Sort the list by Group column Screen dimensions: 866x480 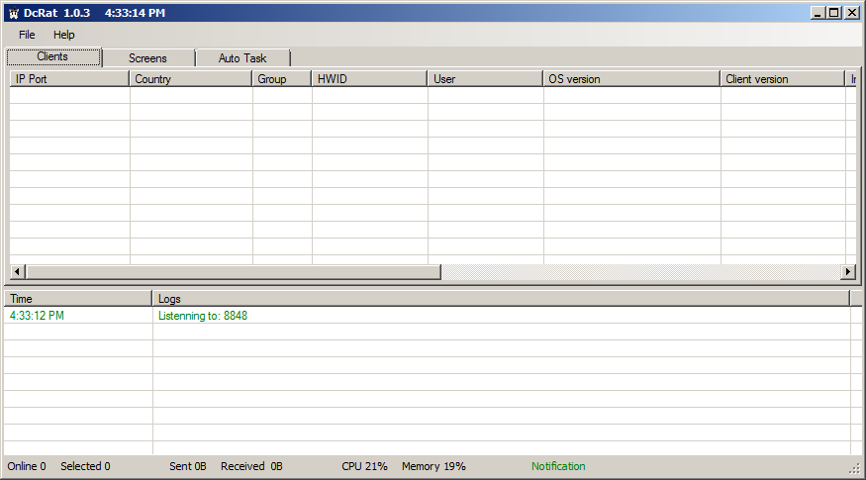coord(281,79)
